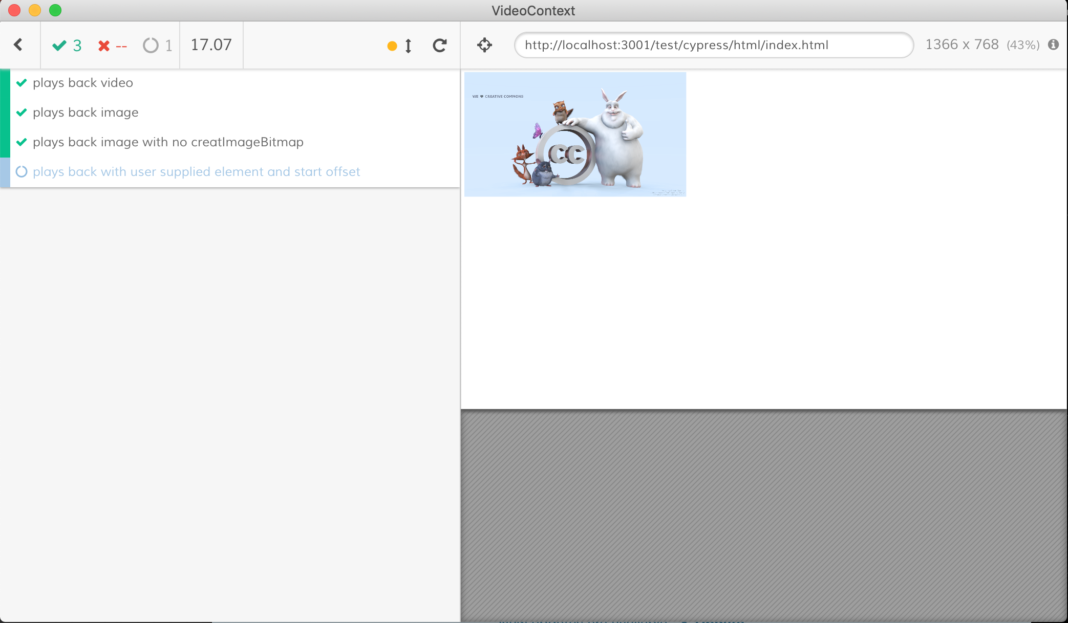Click the spinner beside the running test
This screenshot has height=623, width=1068.
[x=22, y=172]
